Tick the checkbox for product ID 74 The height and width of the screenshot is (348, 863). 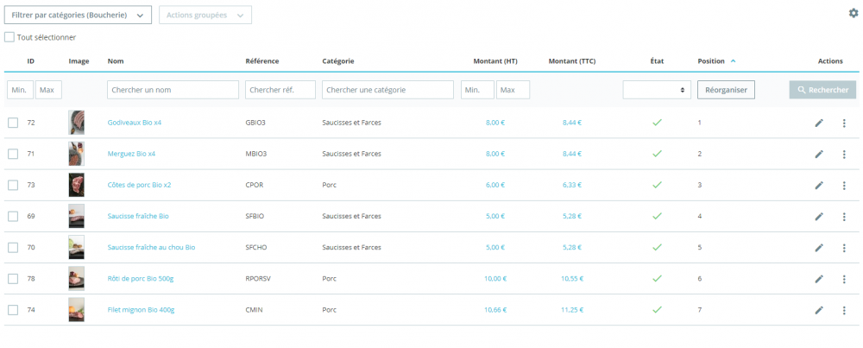[13, 309]
